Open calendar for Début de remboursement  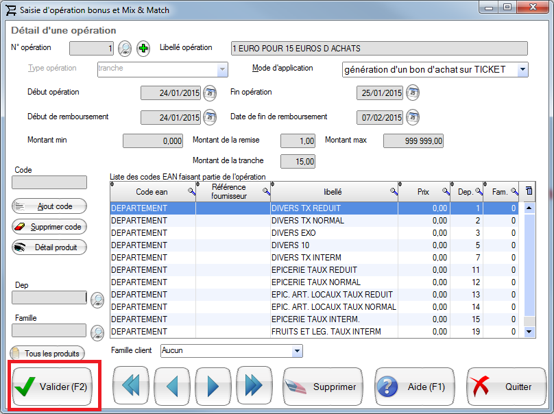point(210,117)
